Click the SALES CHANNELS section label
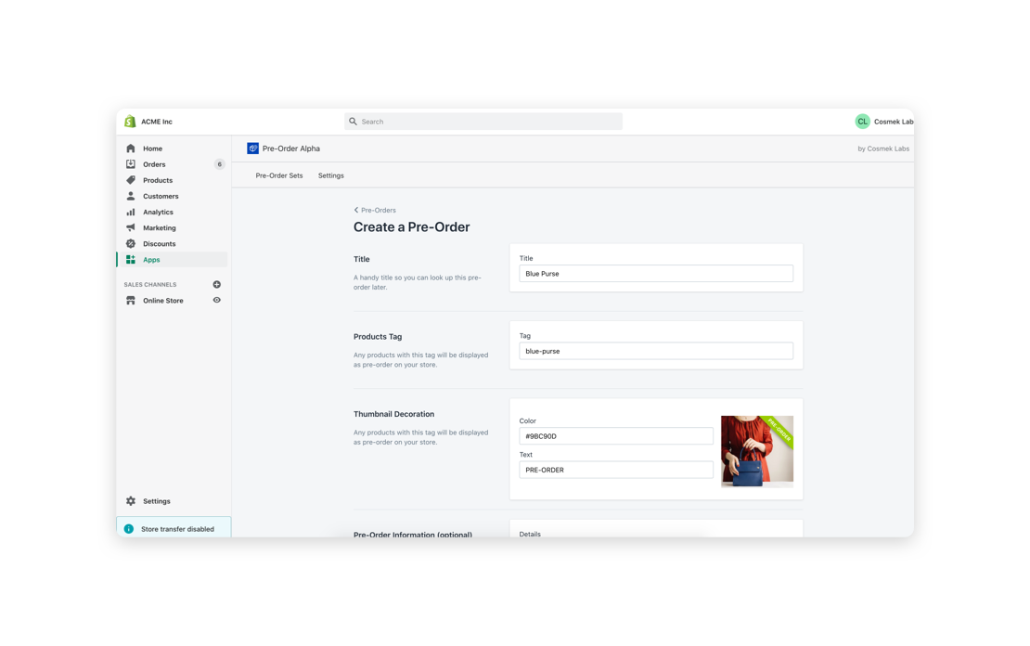1030x646 pixels. click(150, 285)
